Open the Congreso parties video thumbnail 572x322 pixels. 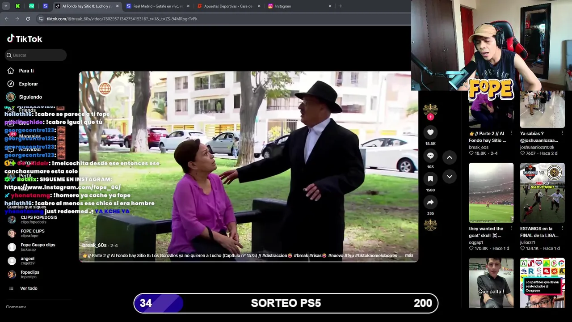pos(543,283)
